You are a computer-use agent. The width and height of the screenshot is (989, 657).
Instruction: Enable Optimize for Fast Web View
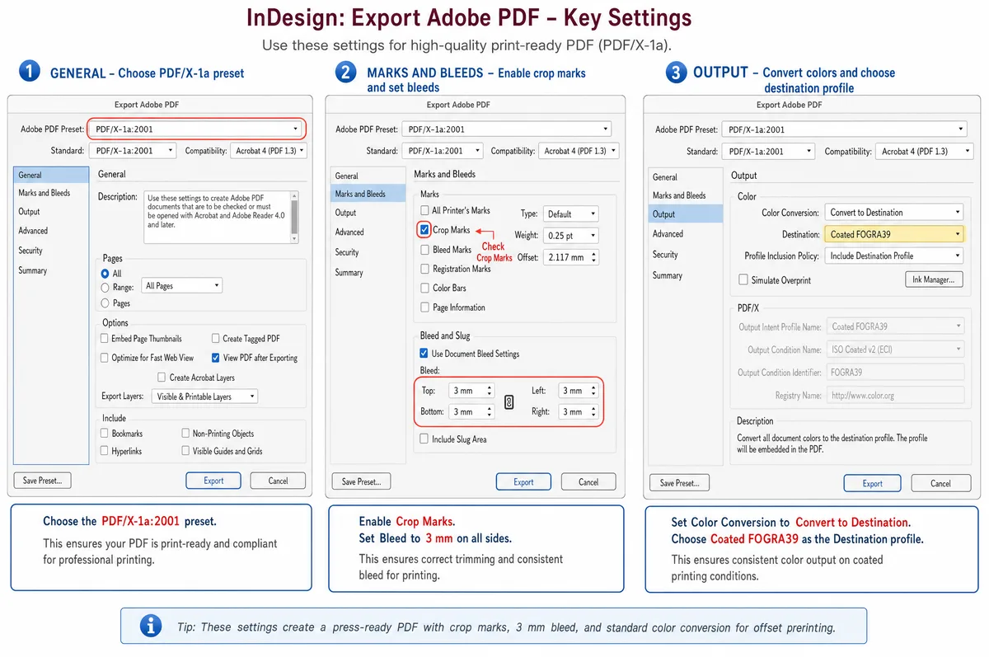click(105, 358)
